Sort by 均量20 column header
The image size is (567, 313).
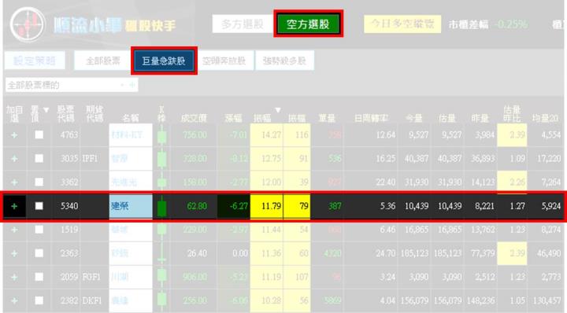(x=545, y=118)
